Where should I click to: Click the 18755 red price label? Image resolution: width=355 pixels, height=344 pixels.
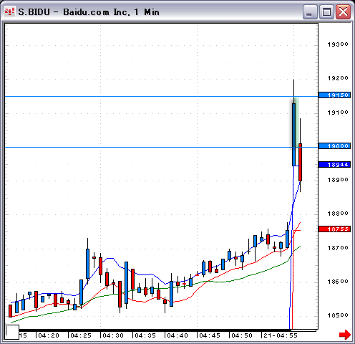334,229
